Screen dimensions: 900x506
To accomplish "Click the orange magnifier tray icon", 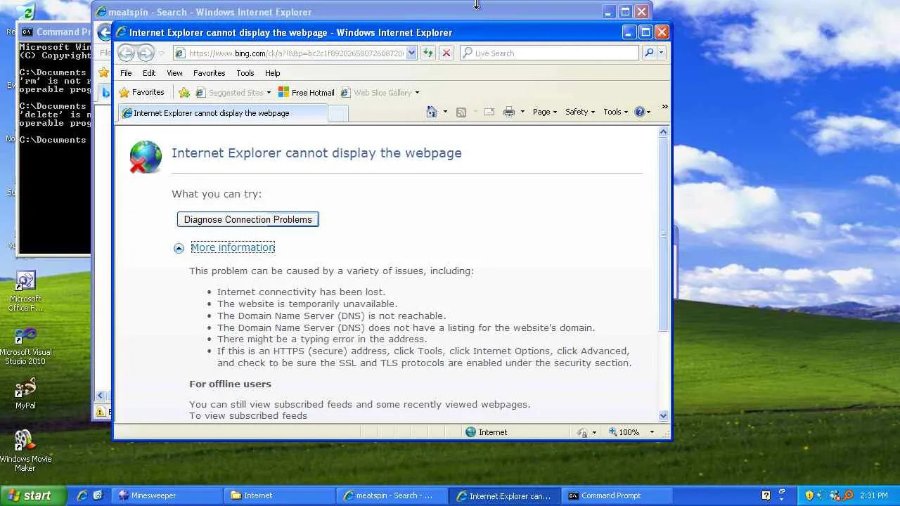I will pyautogui.click(x=848, y=495).
